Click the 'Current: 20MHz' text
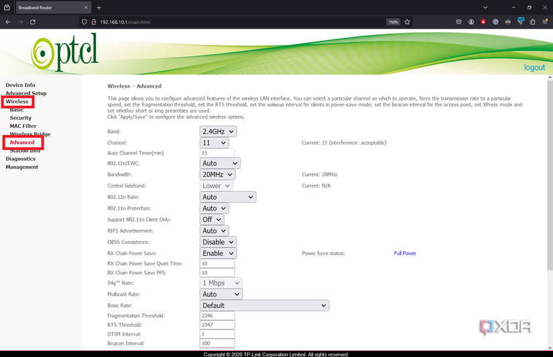 pos(320,174)
